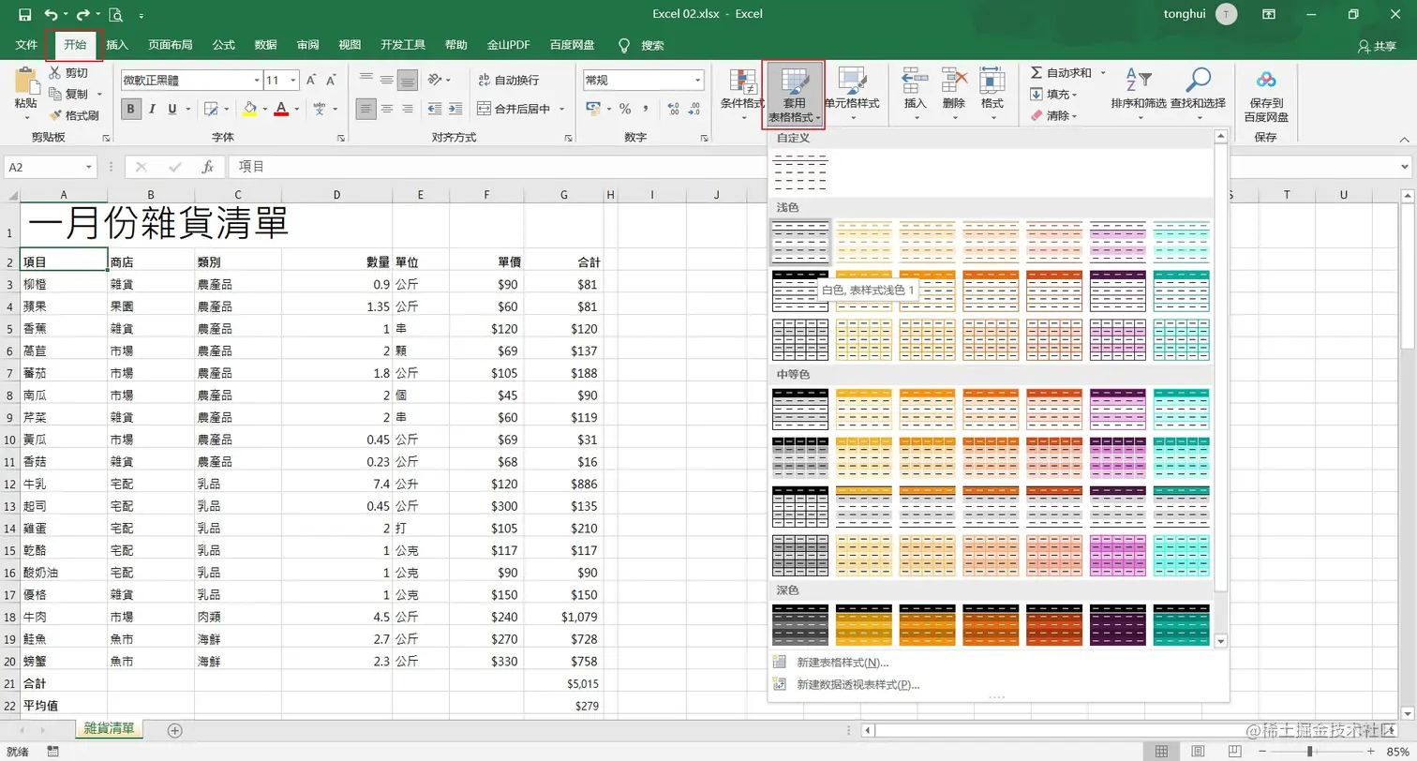This screenshot has height=761, width=1417.
Task: Click the Undo arrow icon
Action: click(51, 15)
